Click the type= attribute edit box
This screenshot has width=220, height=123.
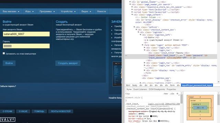181,55
